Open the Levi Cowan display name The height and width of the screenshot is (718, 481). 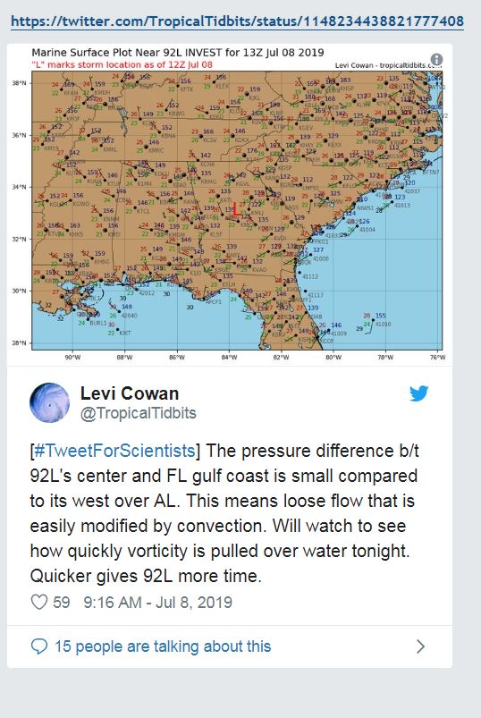130,393
